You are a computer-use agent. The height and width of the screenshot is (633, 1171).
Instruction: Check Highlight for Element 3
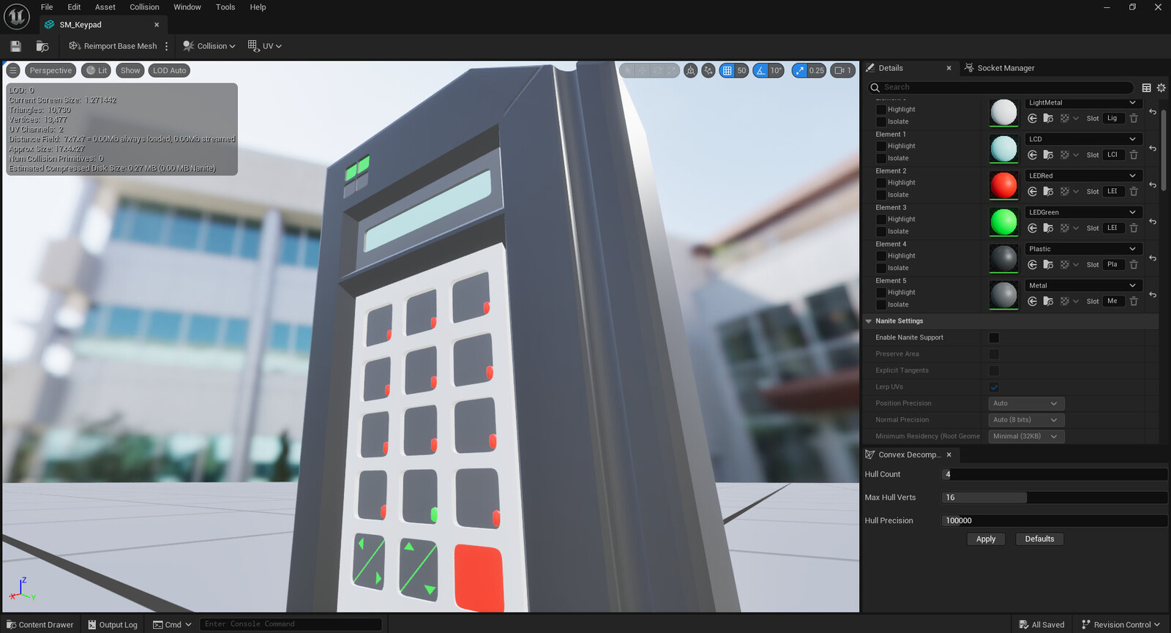click(x=881, y=220)
